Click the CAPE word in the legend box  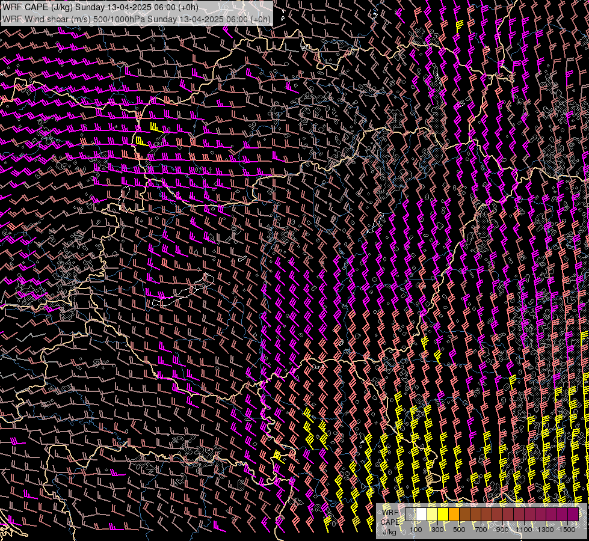click(390, 522)
